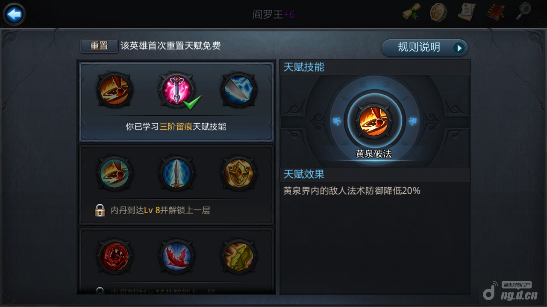Select the flame kick talent in first tier
The image size is (547, 307).
pos(115,90)
